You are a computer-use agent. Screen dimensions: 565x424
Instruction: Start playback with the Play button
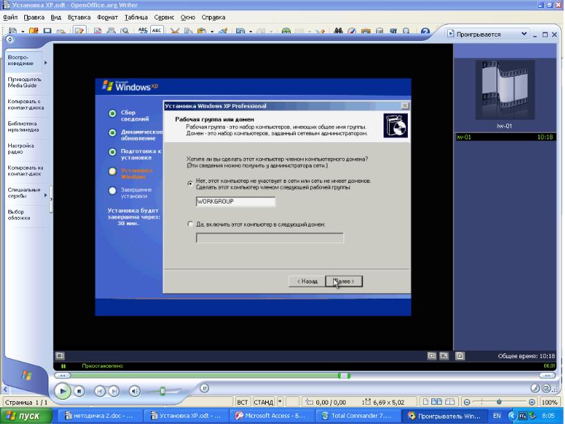point(63,391)
